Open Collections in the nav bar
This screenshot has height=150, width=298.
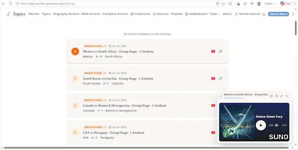140,14
